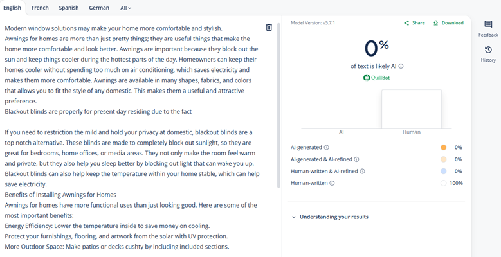Click the QuillBot logo link
The height and width of the screenshot is (257, 501).
coord(377,78)
